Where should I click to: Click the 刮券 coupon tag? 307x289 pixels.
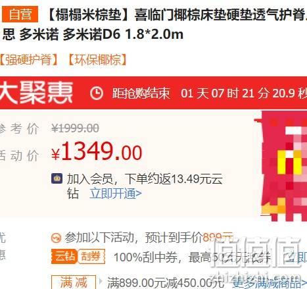tap(91, 256)
